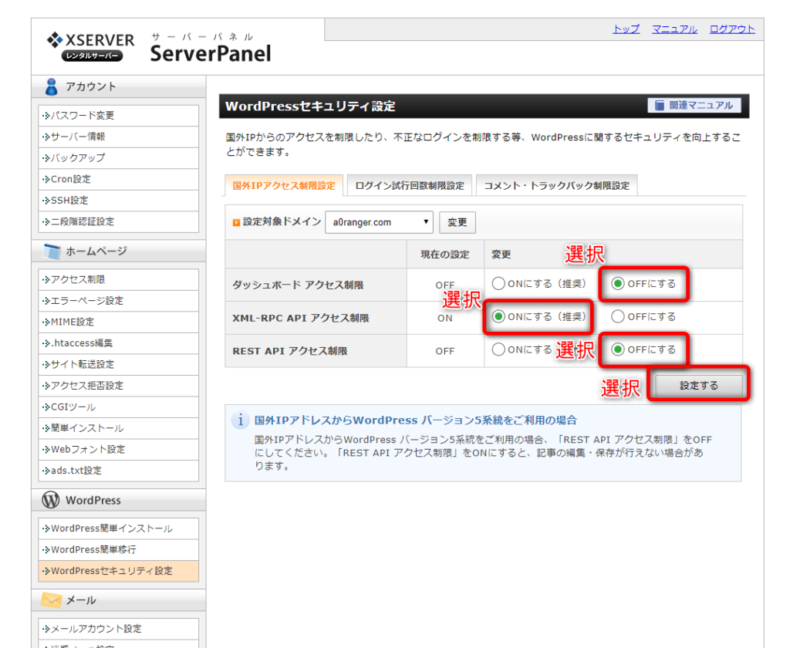
Task: Click the 変更 button next to domain
Action: pyautogui.click(x=457, y=222)
